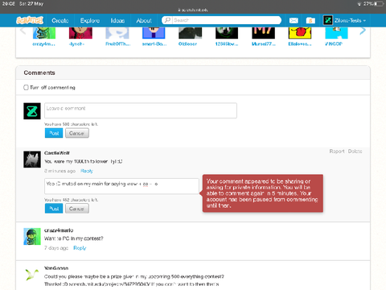Open the messages envelope icon

tap(294, 20)
